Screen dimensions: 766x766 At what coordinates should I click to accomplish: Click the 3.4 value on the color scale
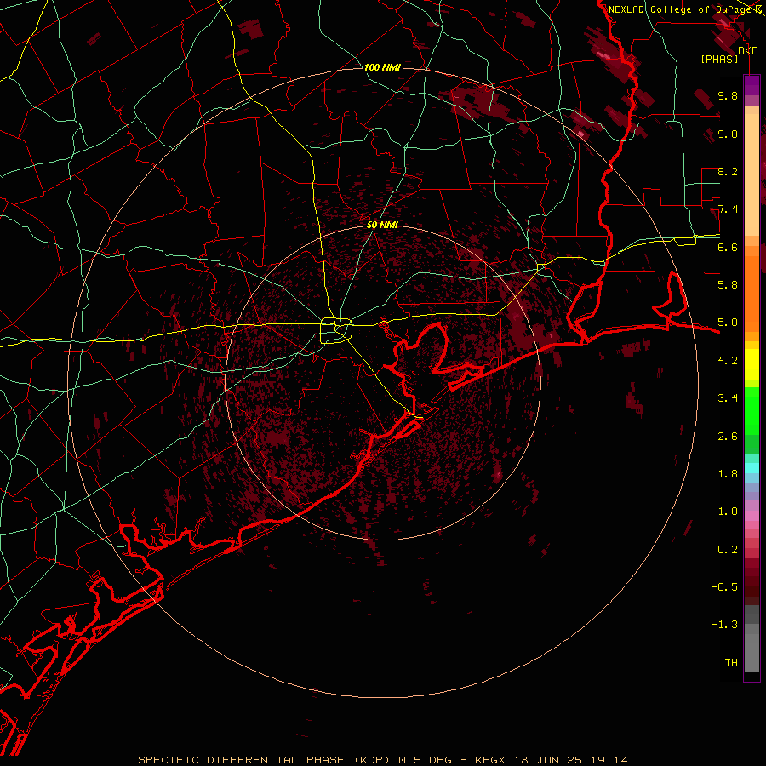pos(728,398)
